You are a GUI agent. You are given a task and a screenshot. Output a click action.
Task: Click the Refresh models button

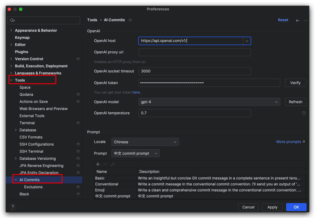pos(295,102)
